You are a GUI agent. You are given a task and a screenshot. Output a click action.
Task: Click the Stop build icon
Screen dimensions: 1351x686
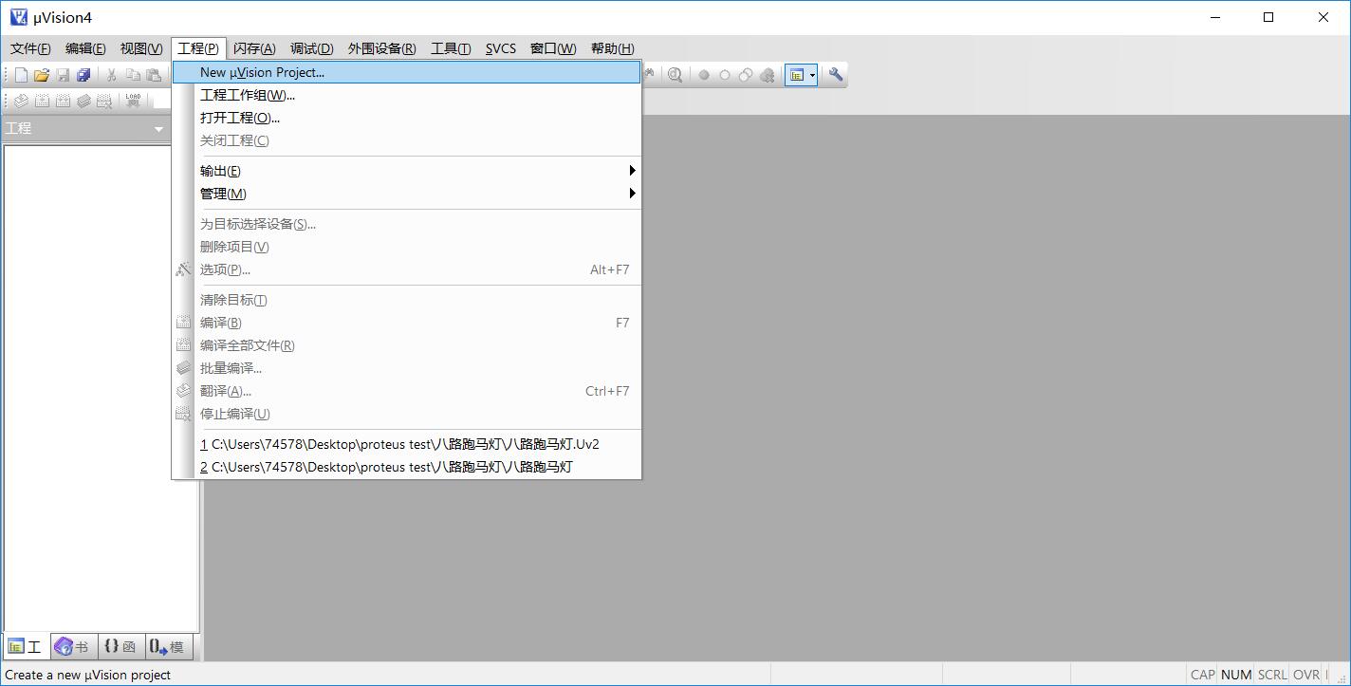pyautogui.click(x=104, y=101)
